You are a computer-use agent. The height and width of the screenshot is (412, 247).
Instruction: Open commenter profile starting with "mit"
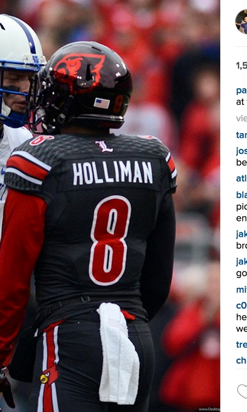click(x=241, y=289)
